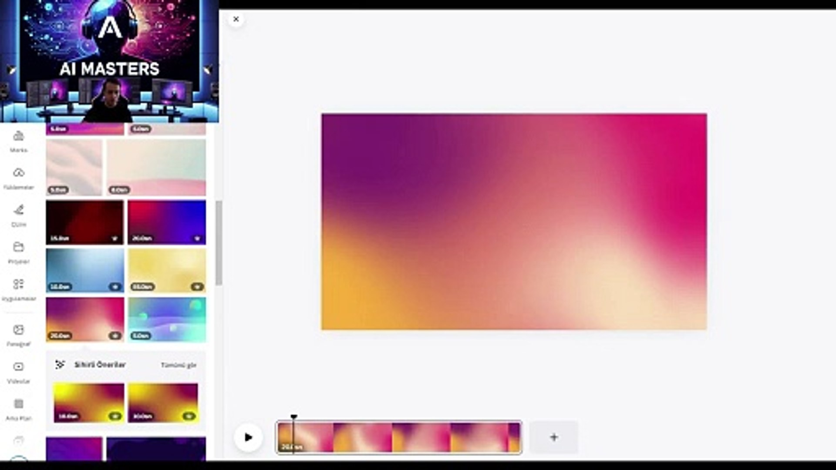Open the Fotoğraf photos panel
Screen dimensions: 836x470
(x=18, y=335)
